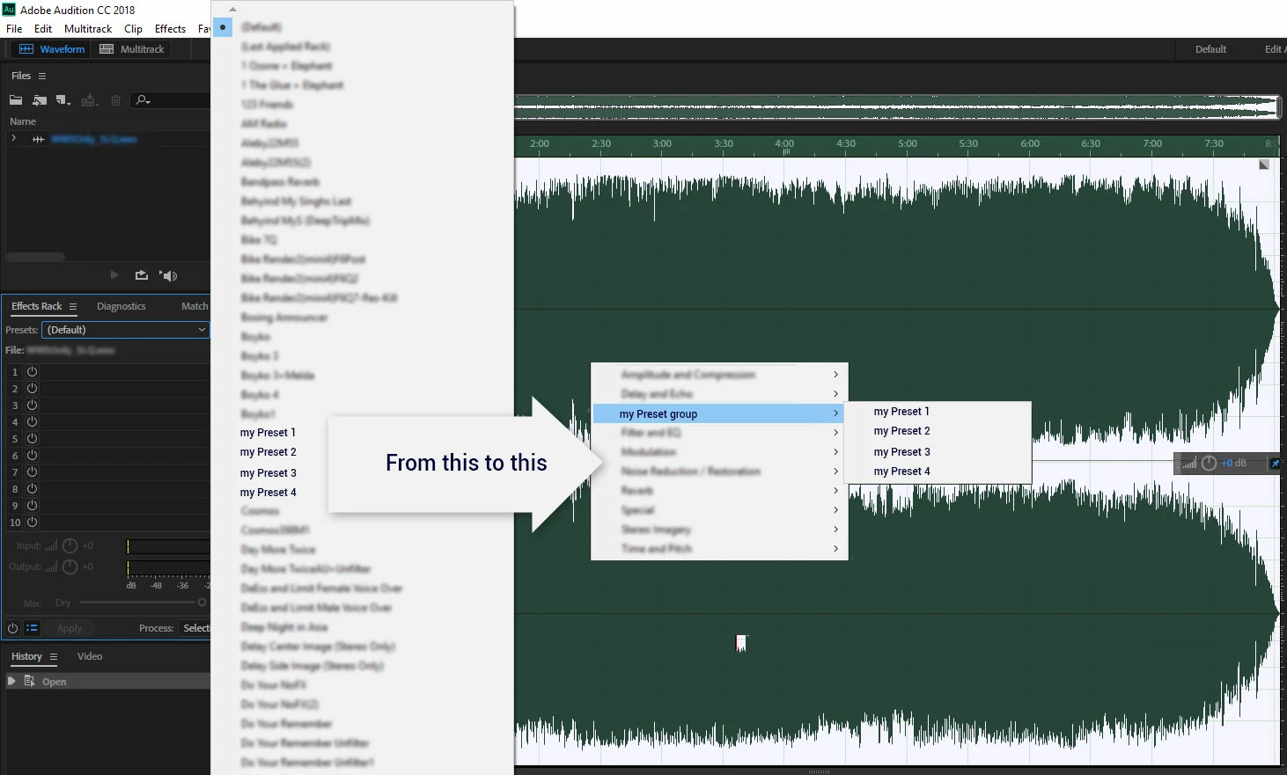Click the Mix Dry/Wet slider handle
This screenshot has width=1287, height=775.
202,603
